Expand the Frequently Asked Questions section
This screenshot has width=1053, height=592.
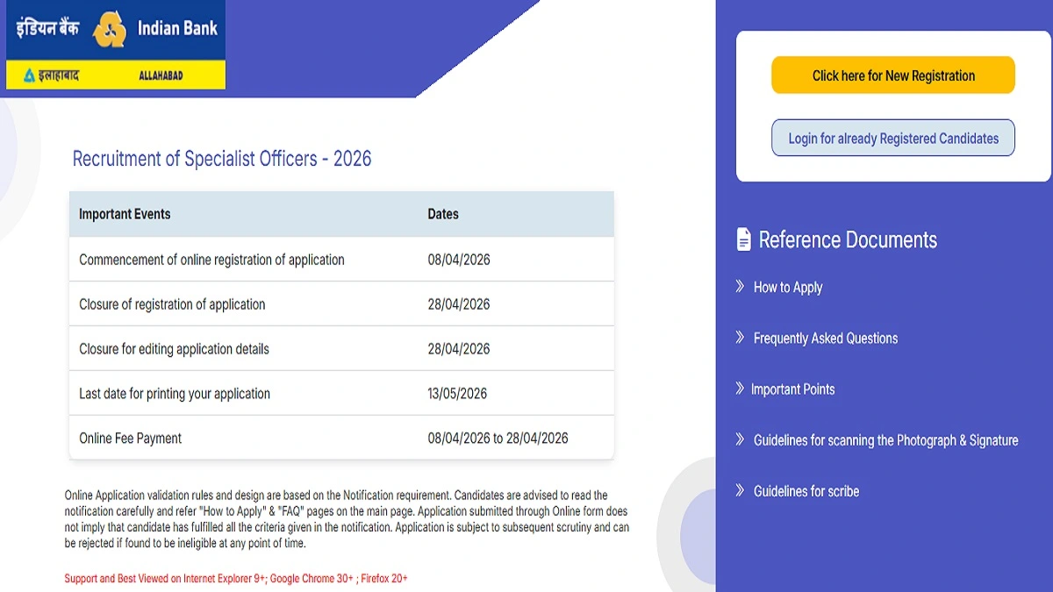(x=826, y=338)
